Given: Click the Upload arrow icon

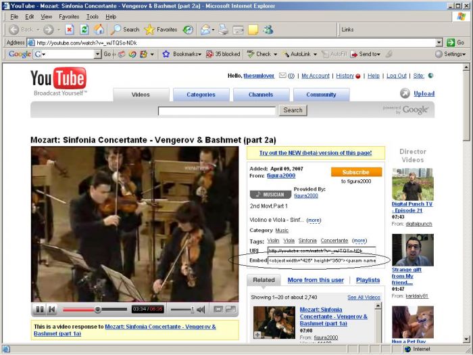Looking at the screenshot, I should pos(405,93).
